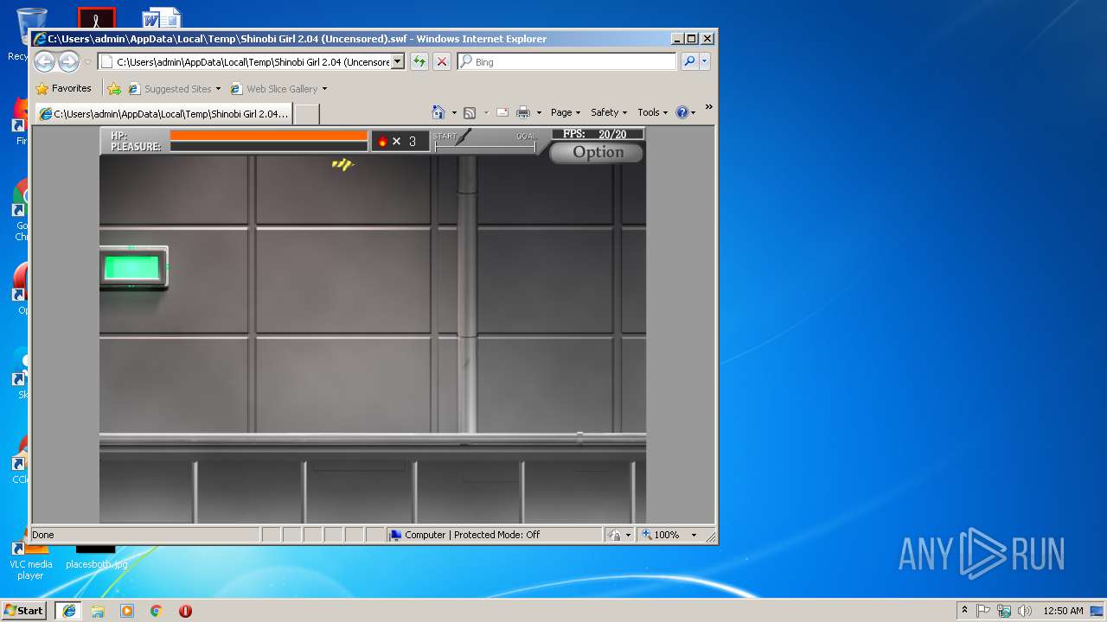
Task: Open a new blank tab
Action: point(307,114)
